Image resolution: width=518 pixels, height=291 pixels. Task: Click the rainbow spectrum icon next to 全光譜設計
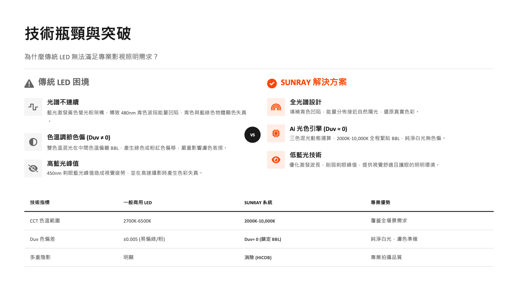click(x=276, y=107)
